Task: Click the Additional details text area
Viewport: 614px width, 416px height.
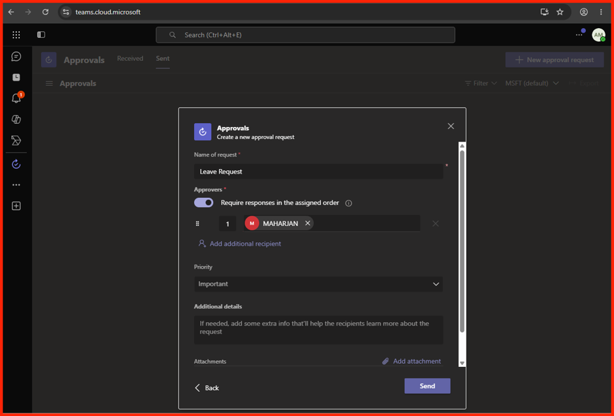Action: 318,330
